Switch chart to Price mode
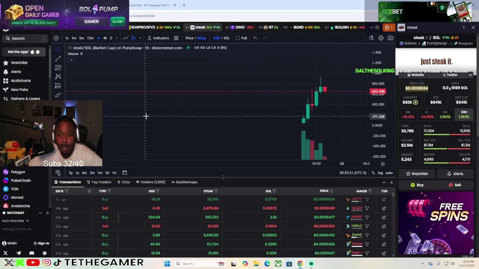Image resolution: width=479 pixels, height=269 pixels. pyautogui.click(x=189, y=38)
